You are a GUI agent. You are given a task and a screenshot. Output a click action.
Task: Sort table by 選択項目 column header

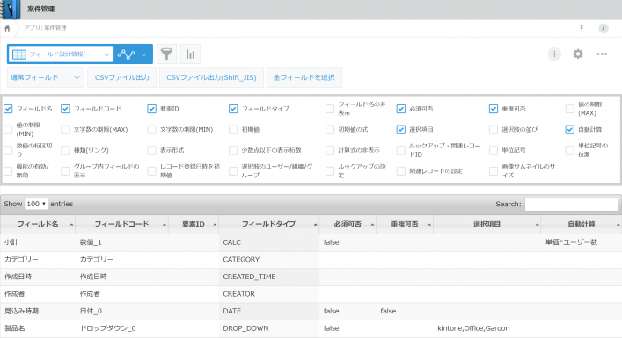click(487, 225)
